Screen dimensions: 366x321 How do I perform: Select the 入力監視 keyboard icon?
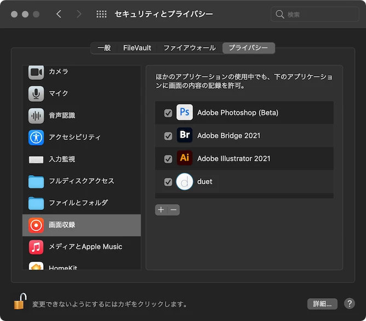tap(36, 160)
